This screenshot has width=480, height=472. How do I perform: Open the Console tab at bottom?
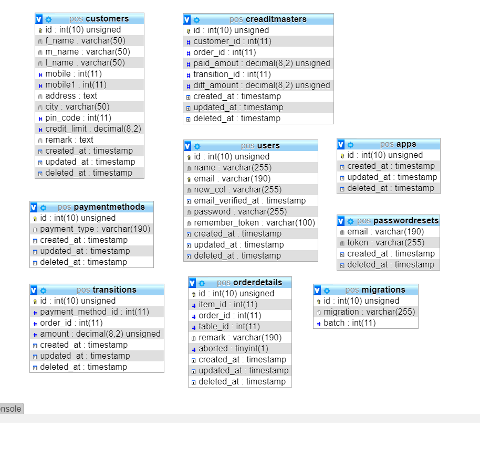pos(11,409)
